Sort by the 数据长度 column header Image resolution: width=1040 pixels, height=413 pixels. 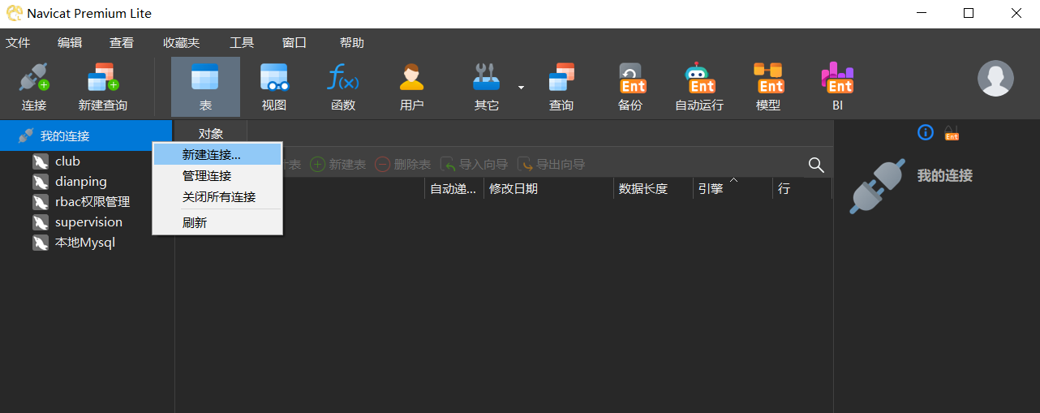click(653, 189)
